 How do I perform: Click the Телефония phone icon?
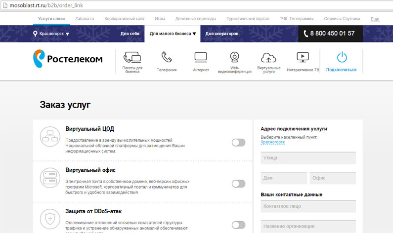[167, 57]
